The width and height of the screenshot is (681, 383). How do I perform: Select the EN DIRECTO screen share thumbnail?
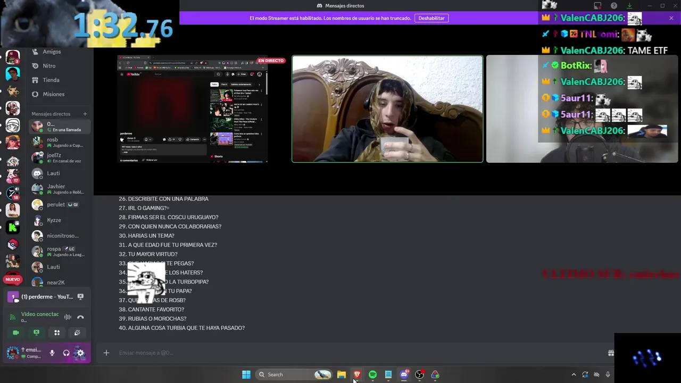193,109
